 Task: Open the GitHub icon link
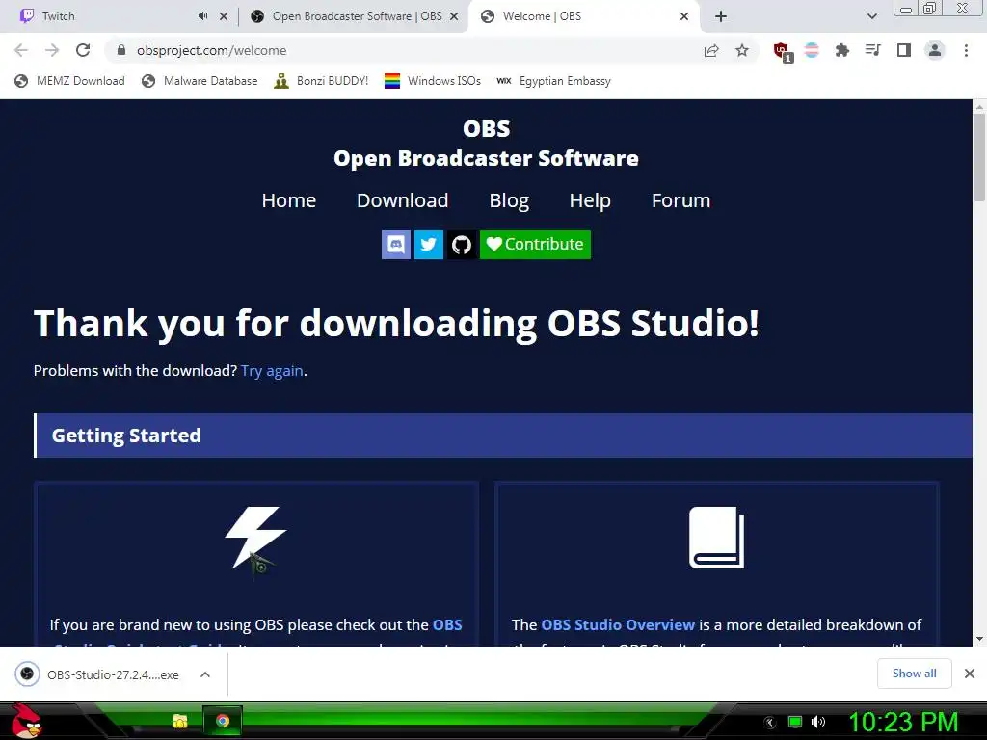[462, 244]
